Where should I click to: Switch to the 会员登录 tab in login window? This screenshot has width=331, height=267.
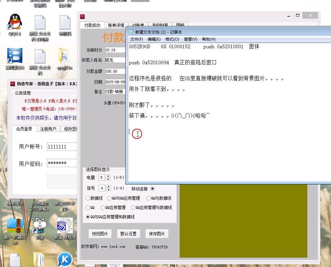click(24, 129)
